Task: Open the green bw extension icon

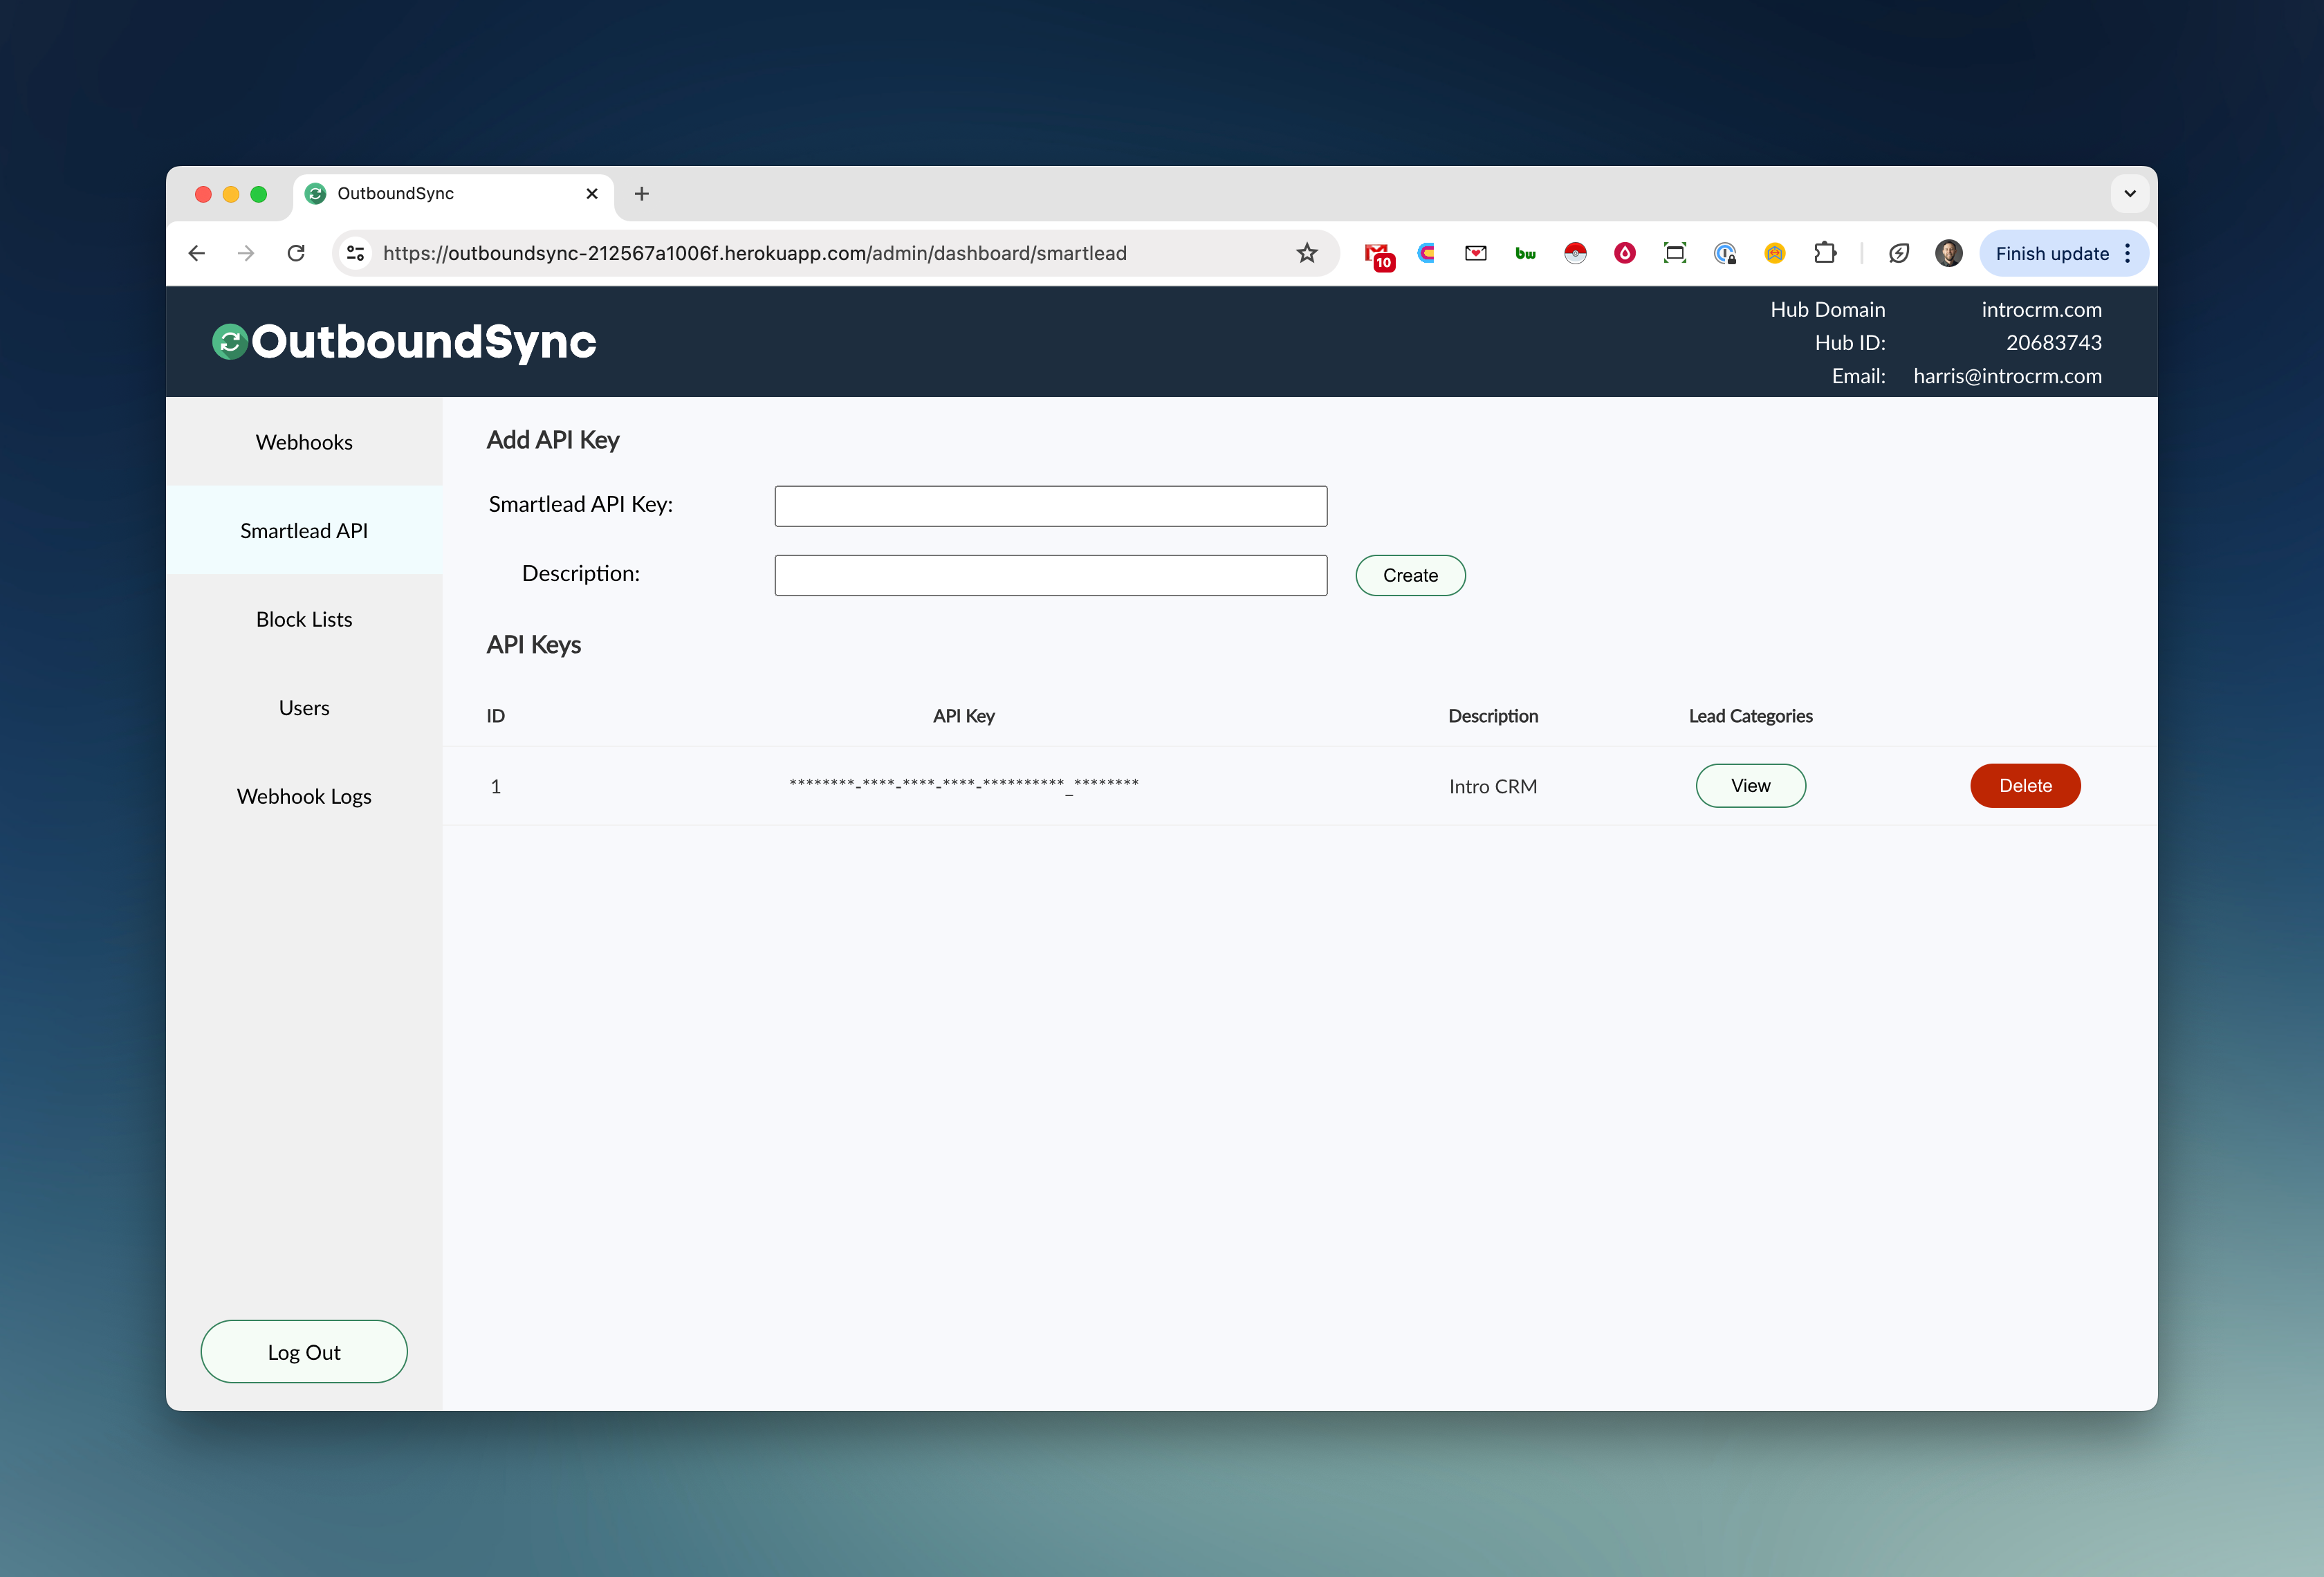Action: coord(1526,253)
